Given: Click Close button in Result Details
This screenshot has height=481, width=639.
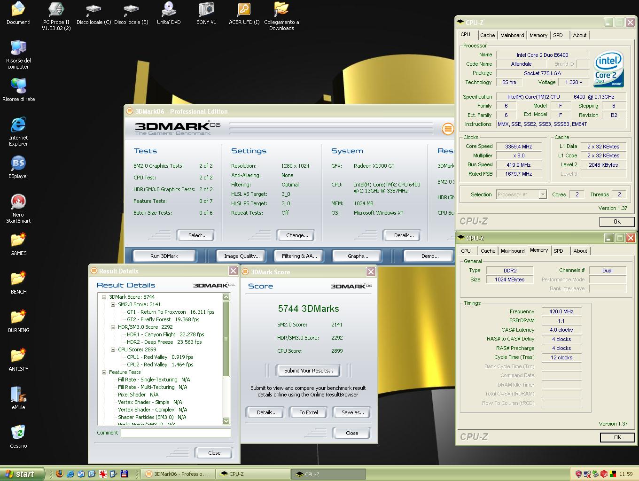Looking at the screenshot, I should [214, 453].
